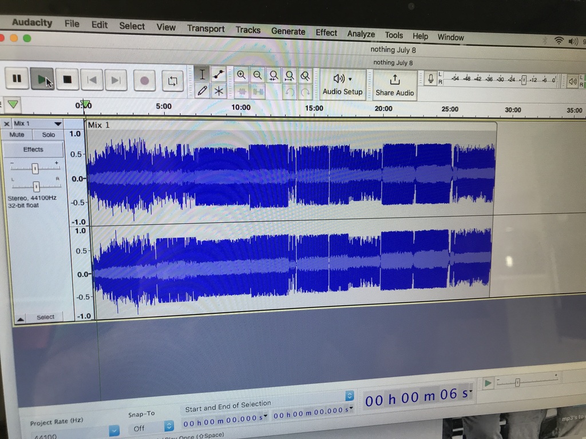The width and height of the screenshot is (586, 439).
Task: Click the Stop button
Action: point(68,79)
